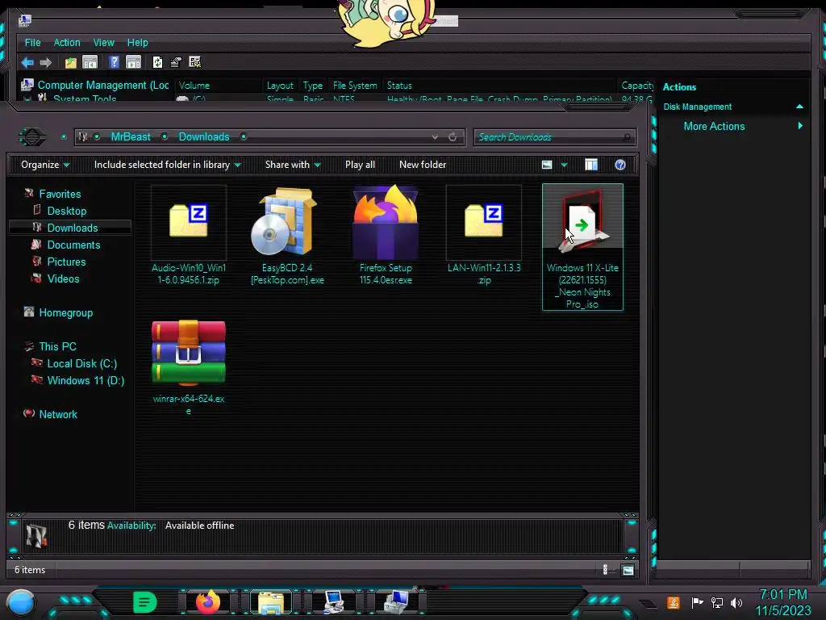Open the view options dropdown arrow
This screenshot has height=620, width=826.
[x=564, y=165]
